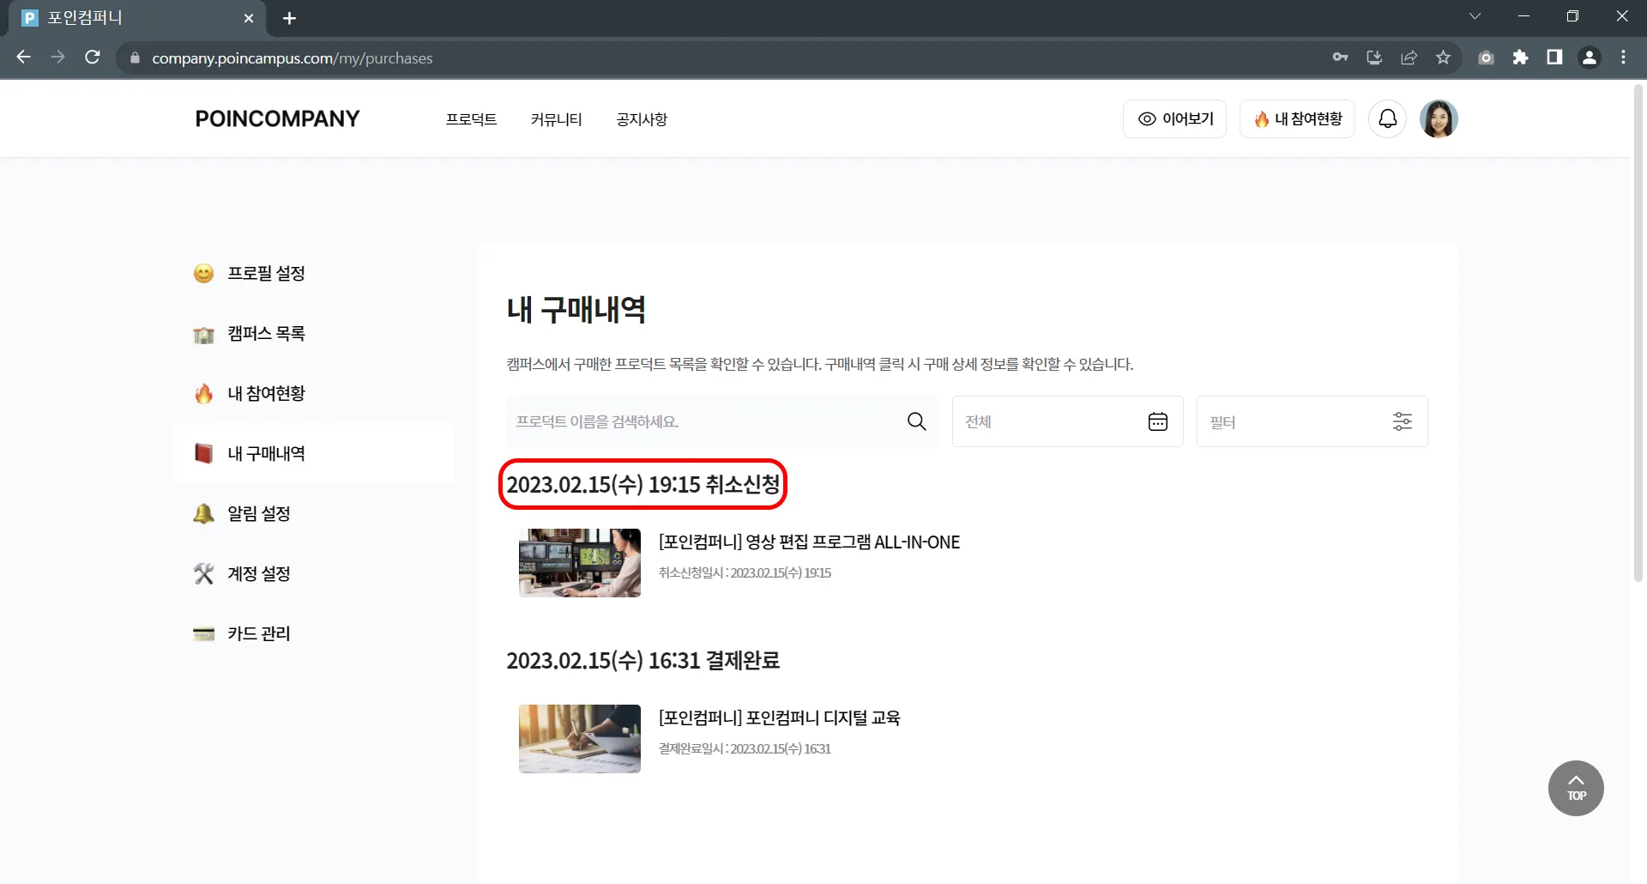Click the '2023.02.15(수) 16:31 결제완료' heading
1647x884 pixels.
pyautogui.click(x=643, y=661)
